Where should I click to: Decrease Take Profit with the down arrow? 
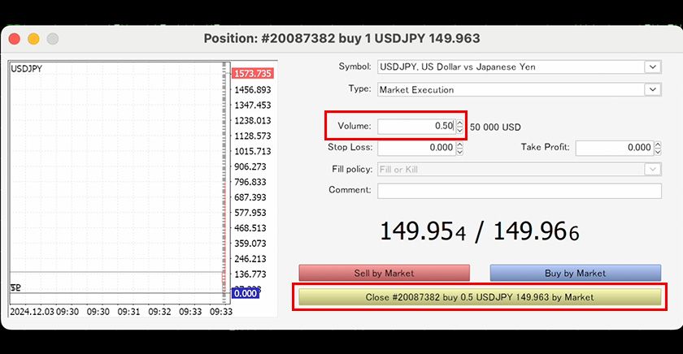(x=658, y=151)
